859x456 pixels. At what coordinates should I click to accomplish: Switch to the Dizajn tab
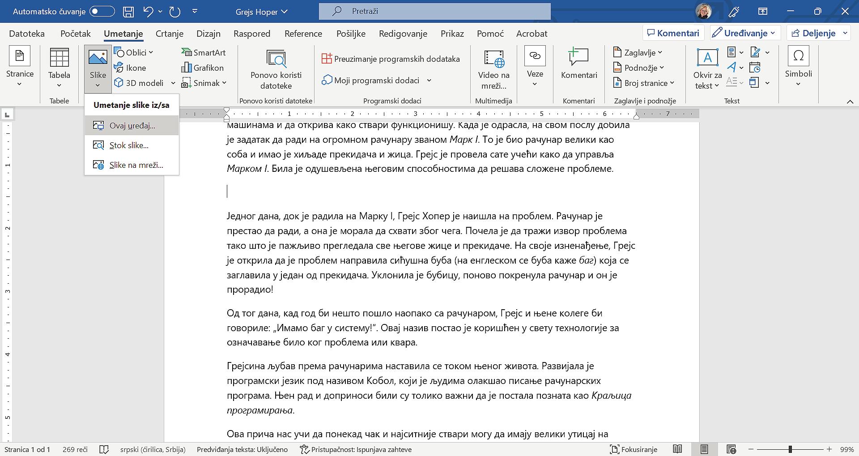click(208, 34)
